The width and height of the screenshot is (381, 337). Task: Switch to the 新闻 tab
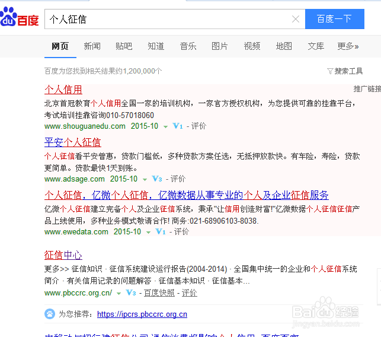(92, 46)
